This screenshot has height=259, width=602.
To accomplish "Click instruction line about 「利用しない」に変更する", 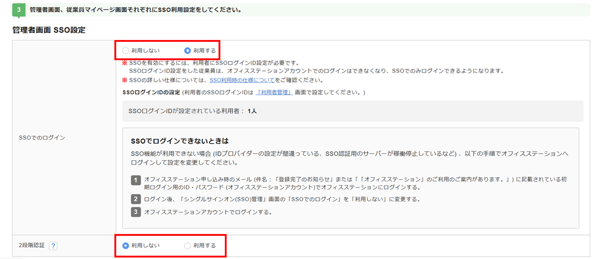I will 282,199.
